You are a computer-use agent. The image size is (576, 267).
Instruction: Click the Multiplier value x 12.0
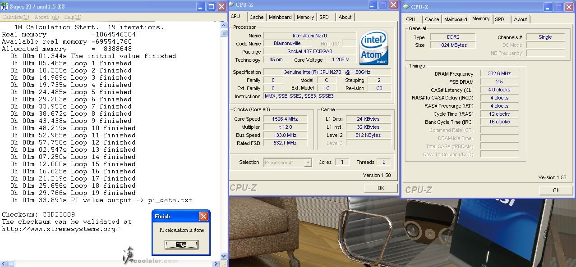tap(285, 127)
